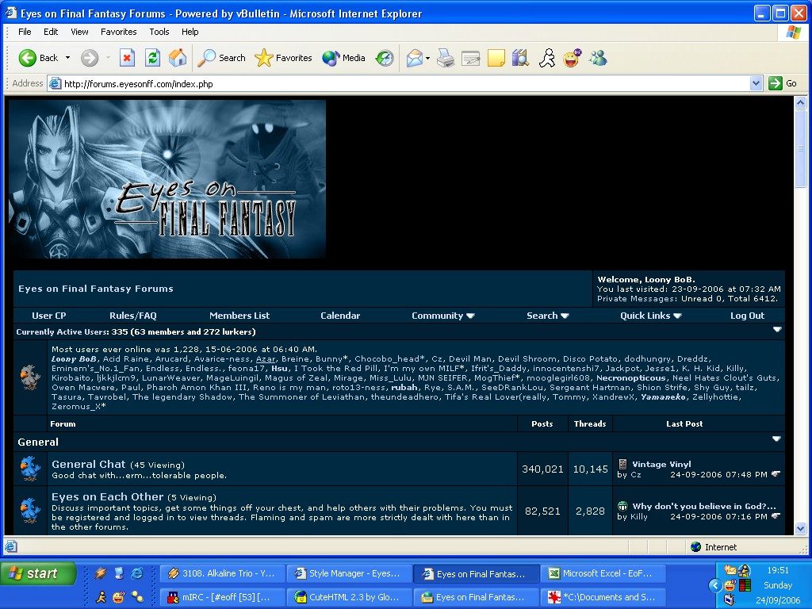Image resolution: width=812 pixels, height=609 pixels.
Task: Stop page loading with red X
Action: tap(127, 58)
